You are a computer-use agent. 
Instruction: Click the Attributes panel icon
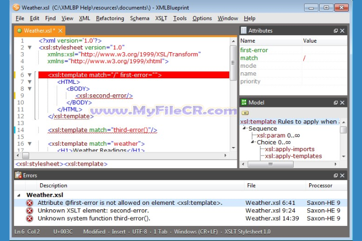click(243, 31)
